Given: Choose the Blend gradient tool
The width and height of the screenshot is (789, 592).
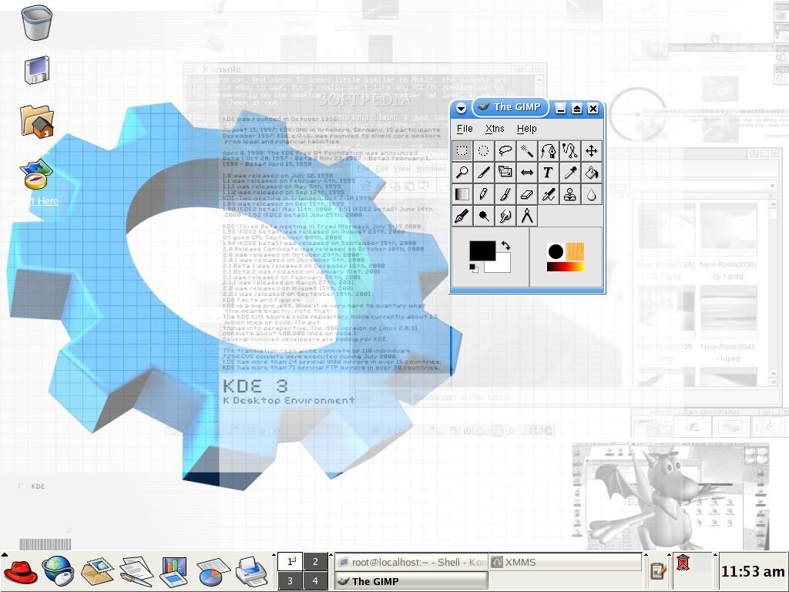Looking at the screenshot, I should [x=462, y=193].
